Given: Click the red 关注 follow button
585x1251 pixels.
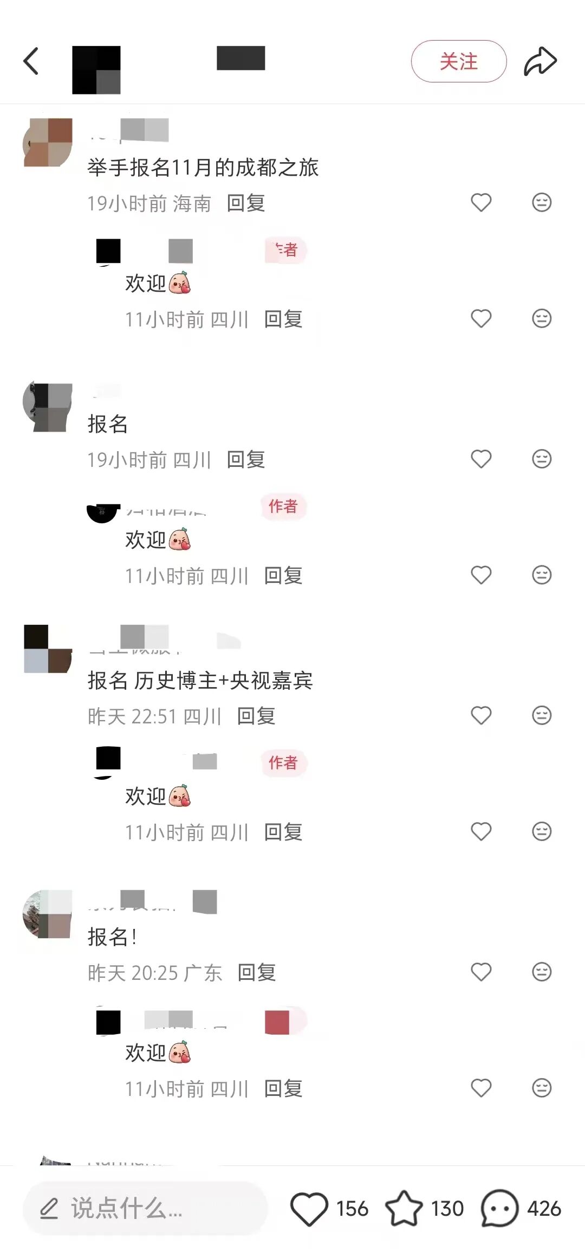Looking at the screenshot, I should [x=459, y=61].
